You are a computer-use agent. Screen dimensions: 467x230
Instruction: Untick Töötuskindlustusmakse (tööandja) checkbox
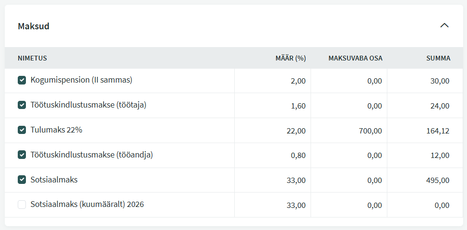pyautogui.click(x=22, y=155)
